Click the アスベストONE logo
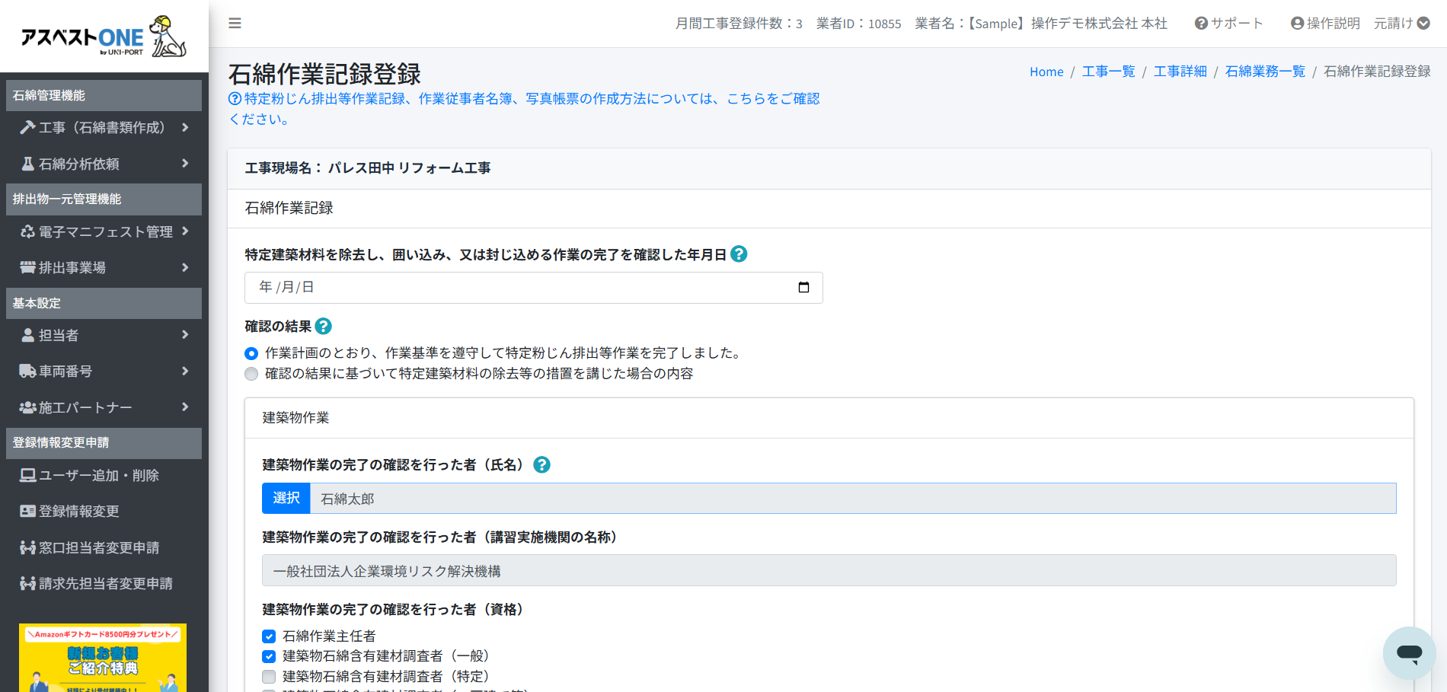The width and height of the screenshot is (1447, 692). [104, 37]
